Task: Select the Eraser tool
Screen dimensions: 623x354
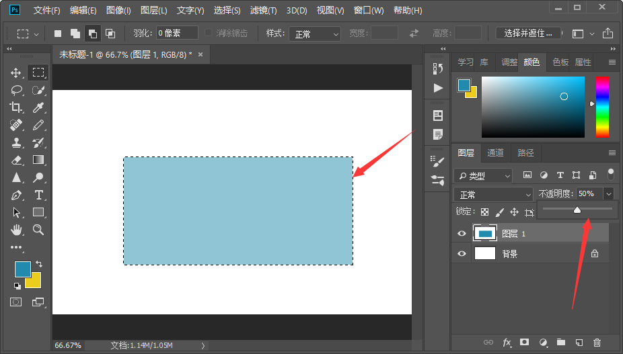Action: [x=16, y=160]
